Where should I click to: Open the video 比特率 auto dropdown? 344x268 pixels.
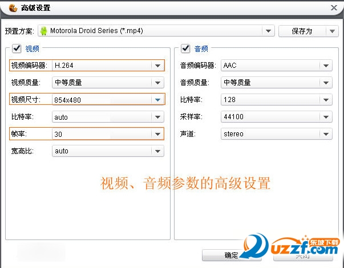point(157,117)
